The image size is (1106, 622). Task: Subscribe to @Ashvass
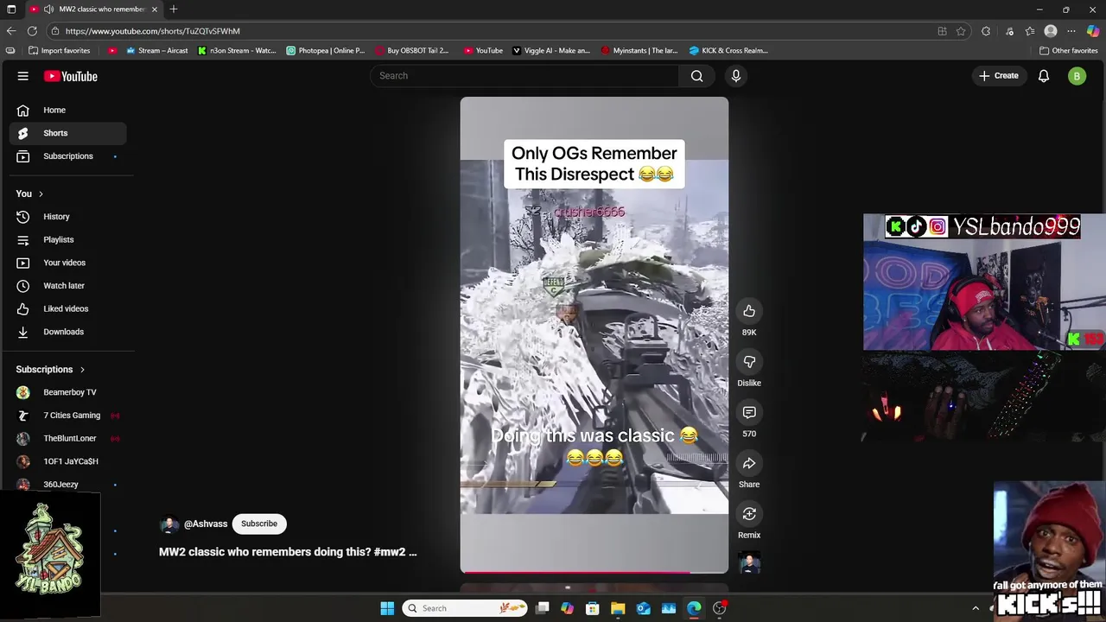tap(259, 524)
